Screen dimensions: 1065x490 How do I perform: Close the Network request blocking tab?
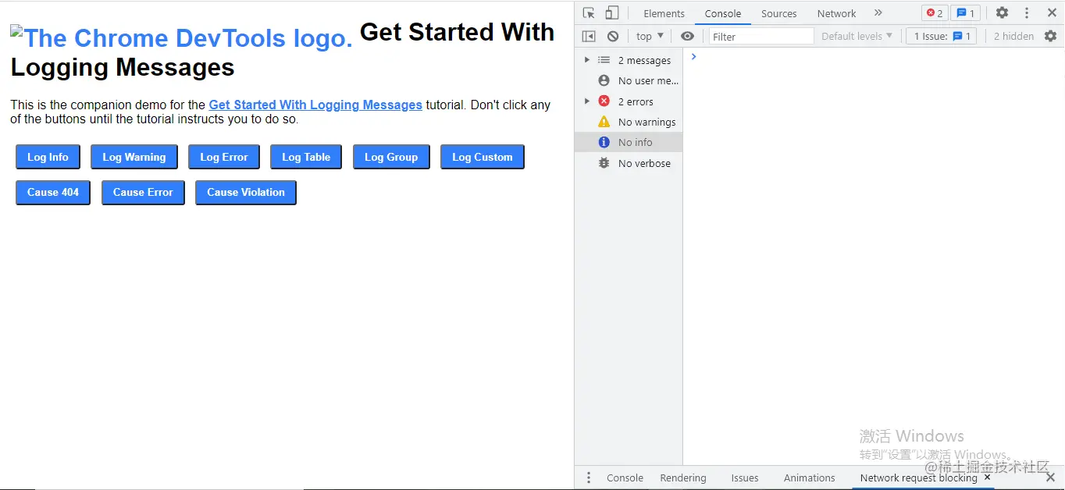987,477
